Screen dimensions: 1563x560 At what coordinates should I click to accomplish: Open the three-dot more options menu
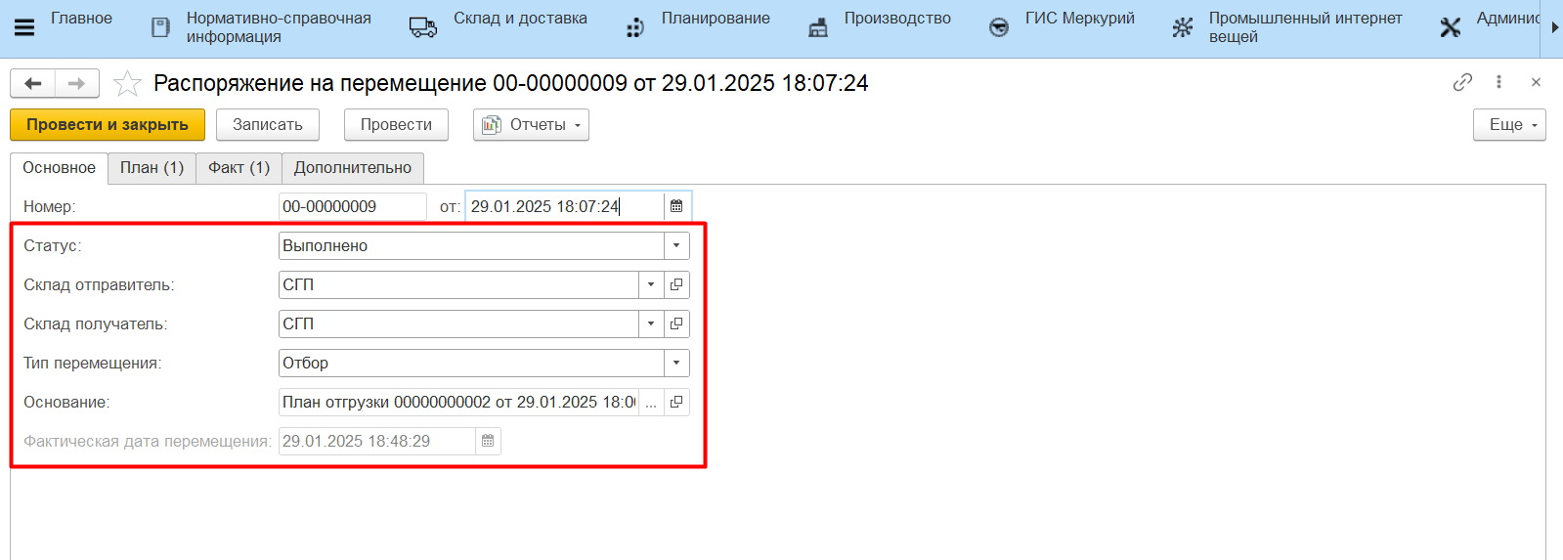1498,82
